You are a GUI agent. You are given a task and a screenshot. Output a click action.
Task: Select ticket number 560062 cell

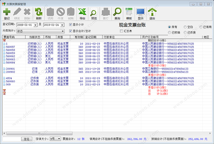click(x=10, y=56)
